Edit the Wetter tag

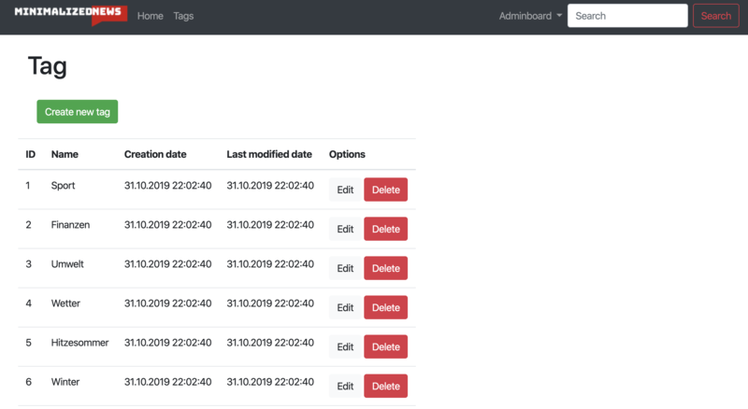pyautogui.click(x=345, y=307)
